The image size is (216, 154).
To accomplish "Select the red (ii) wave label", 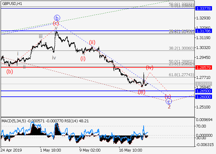I will click(x=92, y=42).
